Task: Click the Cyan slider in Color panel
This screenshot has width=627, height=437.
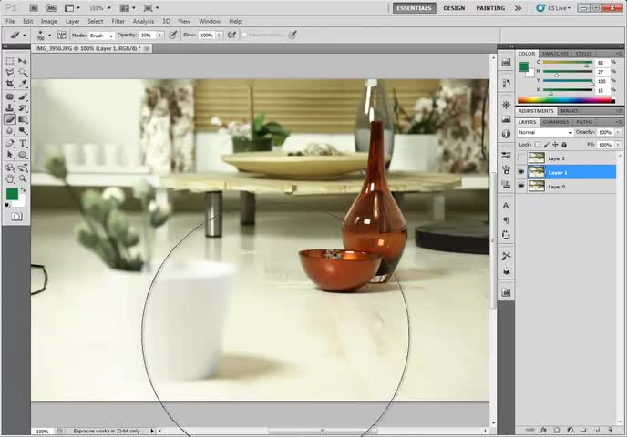Action: pos(568,63)
